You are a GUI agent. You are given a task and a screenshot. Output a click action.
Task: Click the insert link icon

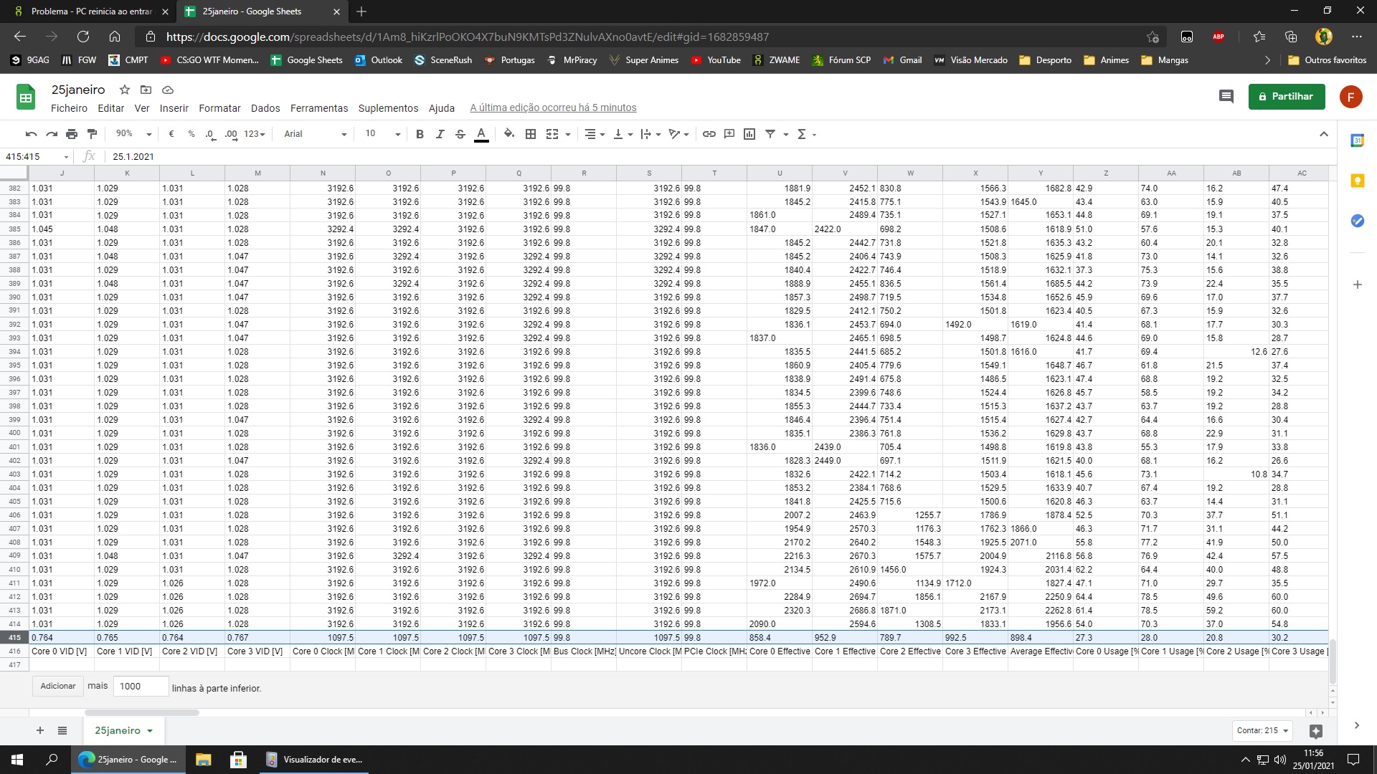(709, 134)
